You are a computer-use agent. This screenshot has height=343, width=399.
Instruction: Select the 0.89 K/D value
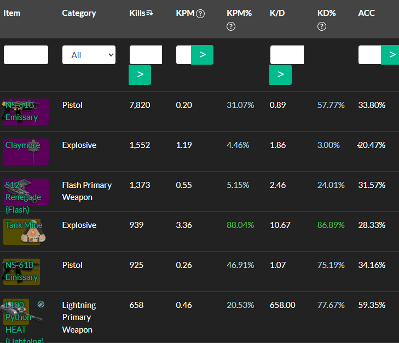277,105
